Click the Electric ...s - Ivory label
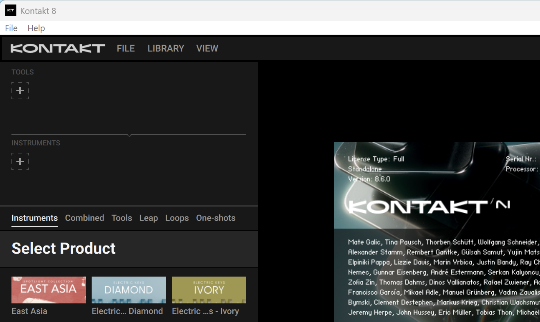Viewport: 540px width, 322px height. 205,311
